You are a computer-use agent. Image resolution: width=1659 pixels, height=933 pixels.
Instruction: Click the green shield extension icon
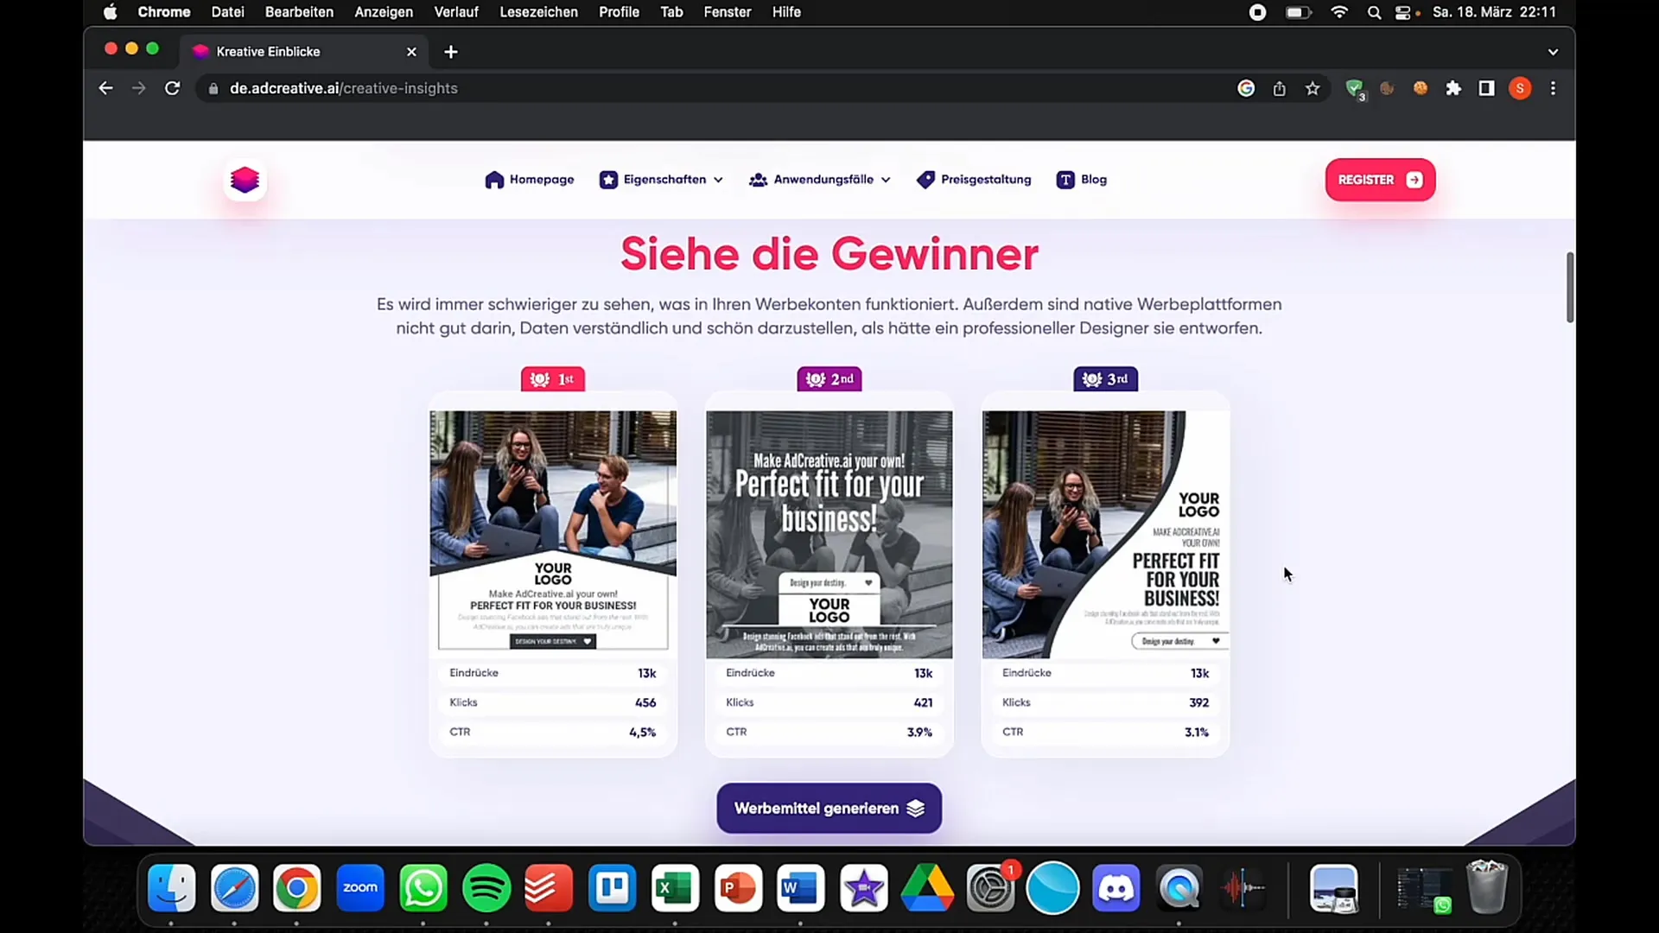(1354, 88)
